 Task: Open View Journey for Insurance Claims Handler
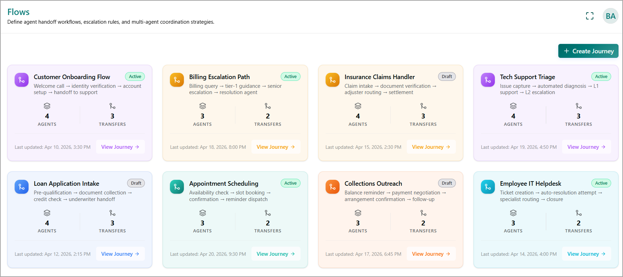431,147
